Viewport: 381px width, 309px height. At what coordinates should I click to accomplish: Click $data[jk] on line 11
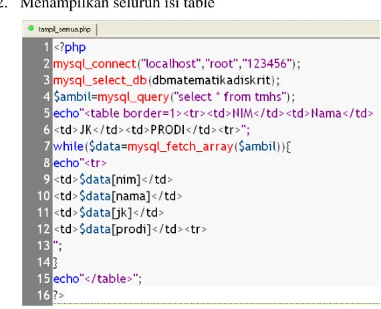point(106,213)
